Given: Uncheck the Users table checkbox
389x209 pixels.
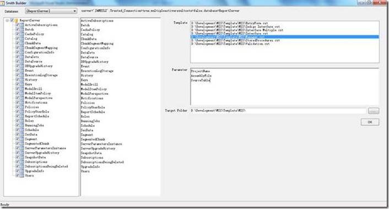Looking at the screenshot, I should 18,175.
